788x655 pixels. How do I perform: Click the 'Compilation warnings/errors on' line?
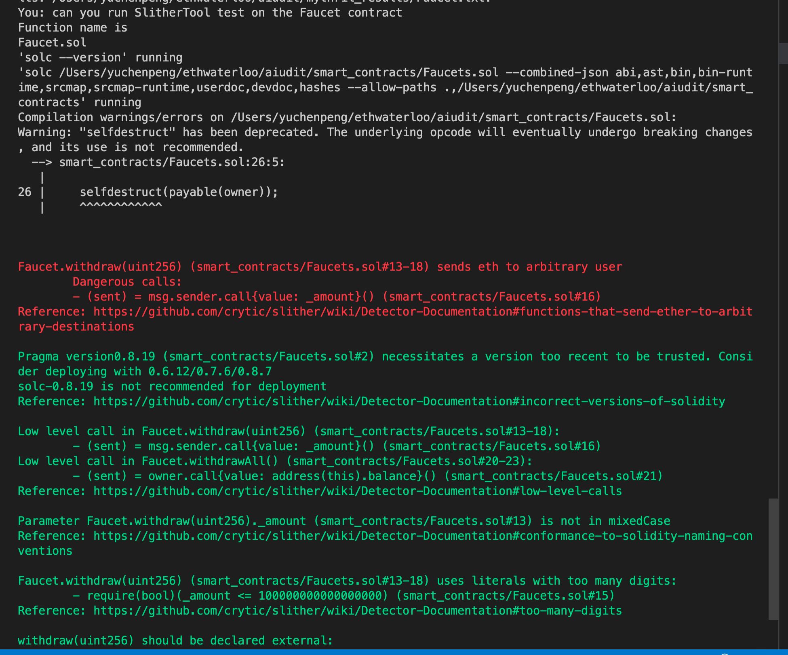click(x=347, y=117)
